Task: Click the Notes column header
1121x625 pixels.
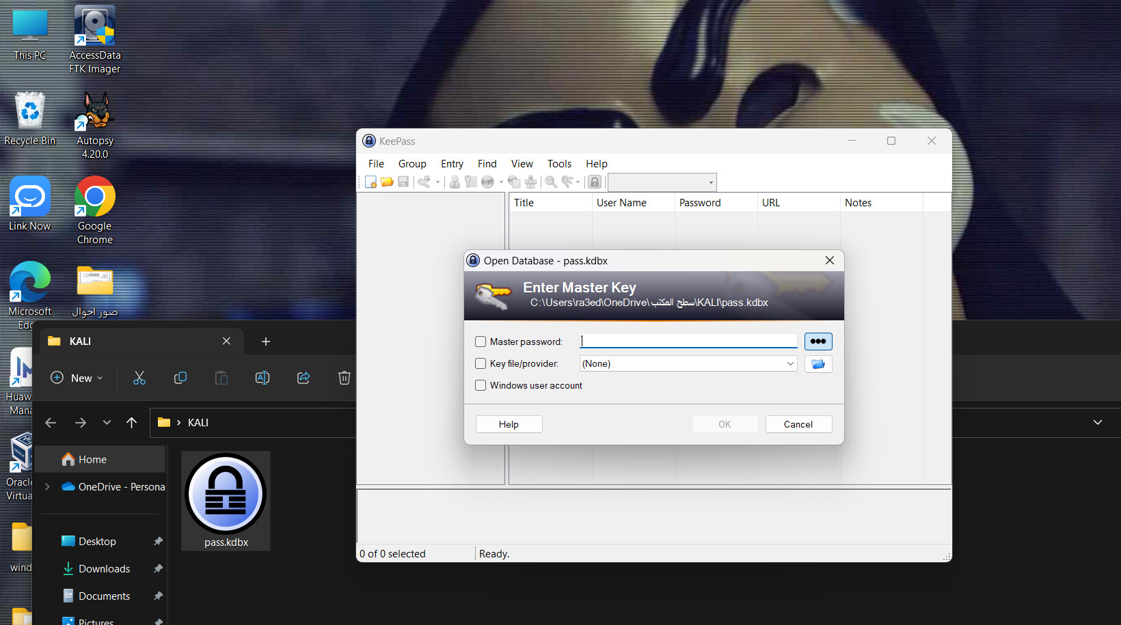Action: click(881, 203)
